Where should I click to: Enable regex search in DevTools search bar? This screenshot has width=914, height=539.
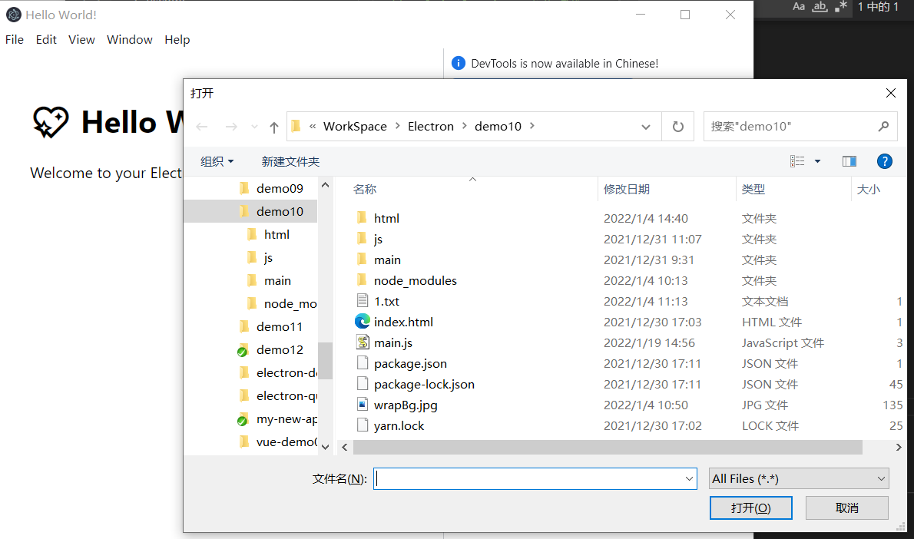[840, 8]
